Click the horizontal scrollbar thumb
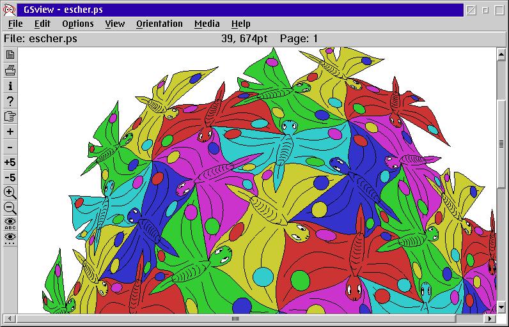 (x=235, y=319)
